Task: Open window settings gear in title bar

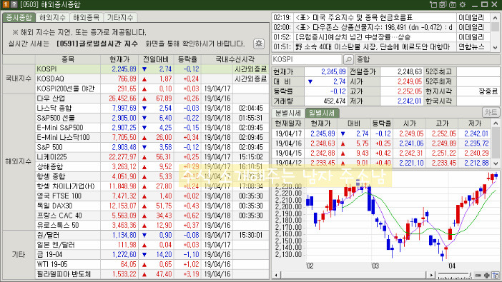Action: tap(463, 4)
